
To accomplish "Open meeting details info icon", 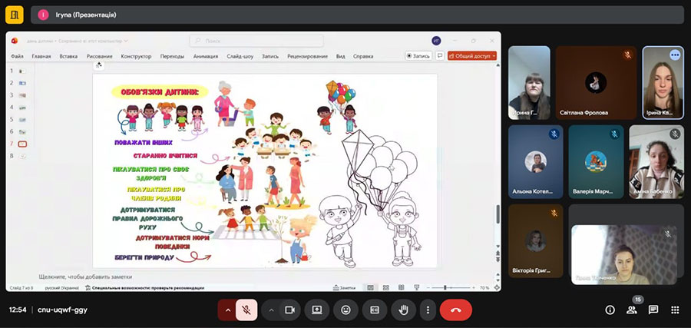I will (610, 310).
